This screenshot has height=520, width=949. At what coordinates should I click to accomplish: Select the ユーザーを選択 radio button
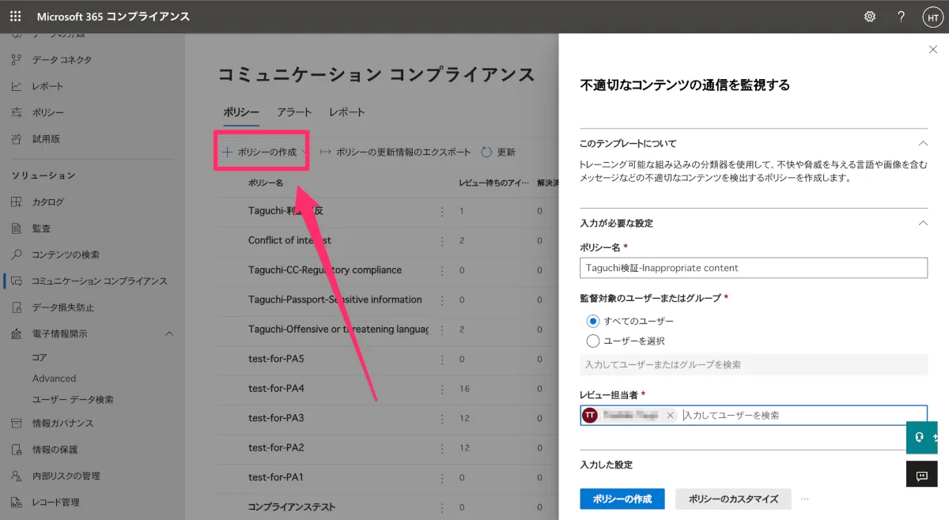pos(593,341)
